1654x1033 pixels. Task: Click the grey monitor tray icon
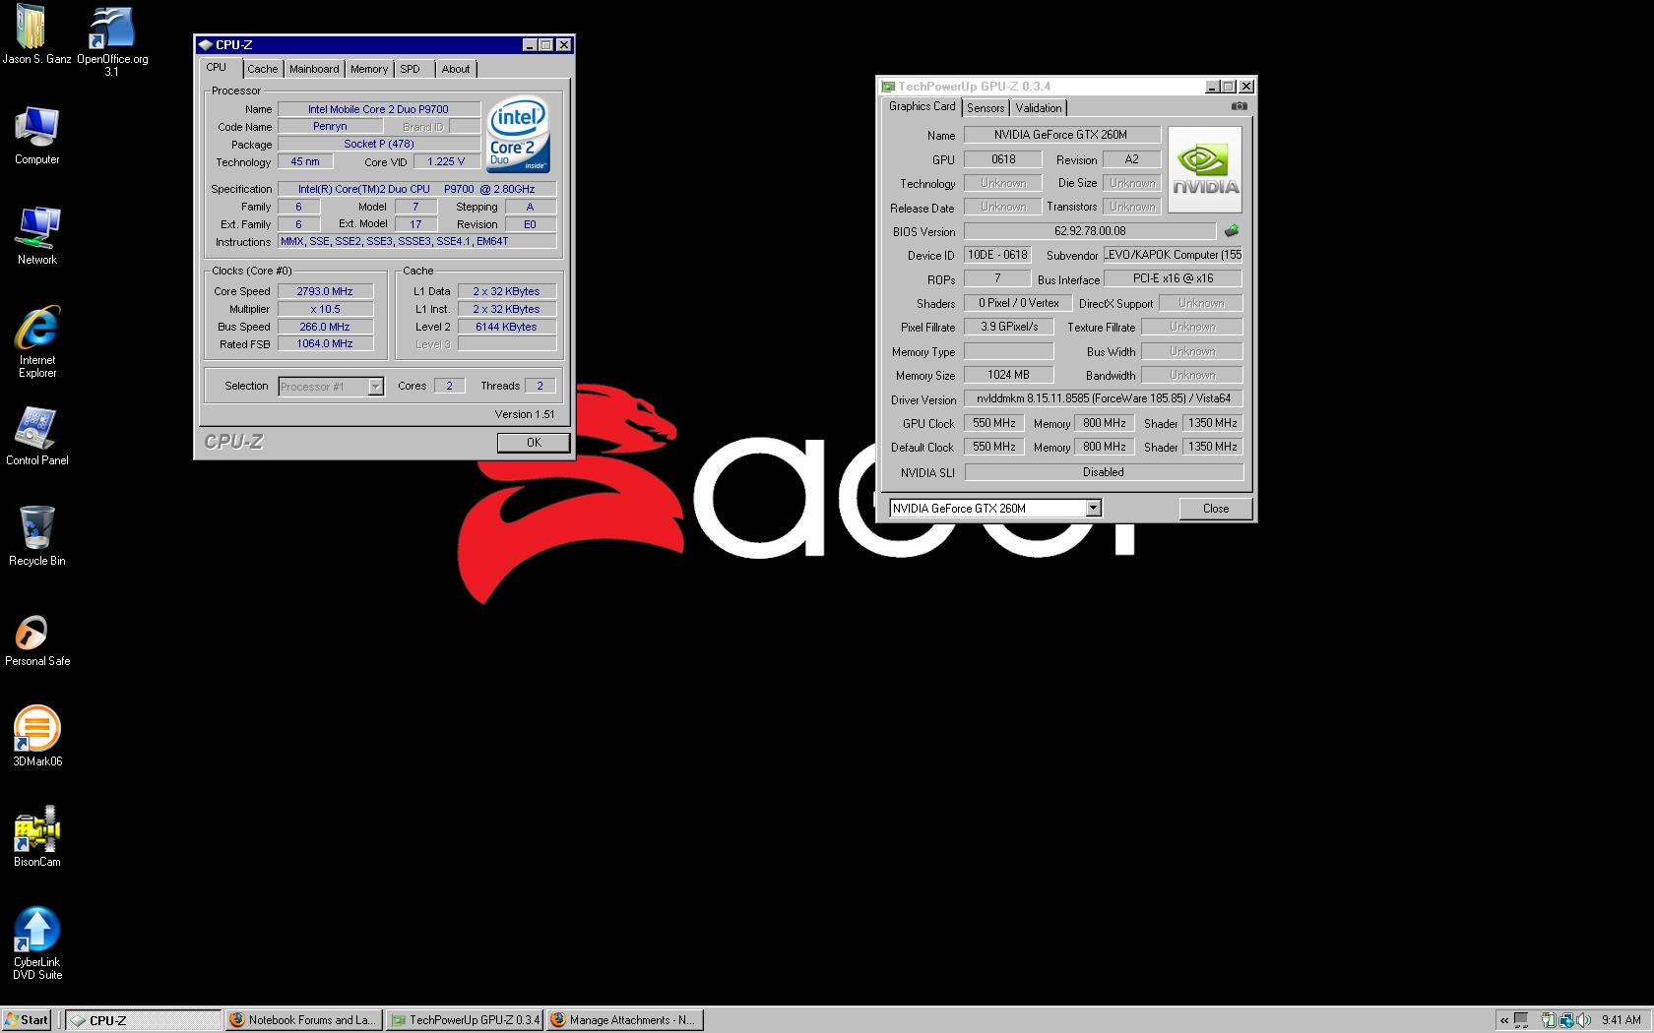point(1521,1020)
